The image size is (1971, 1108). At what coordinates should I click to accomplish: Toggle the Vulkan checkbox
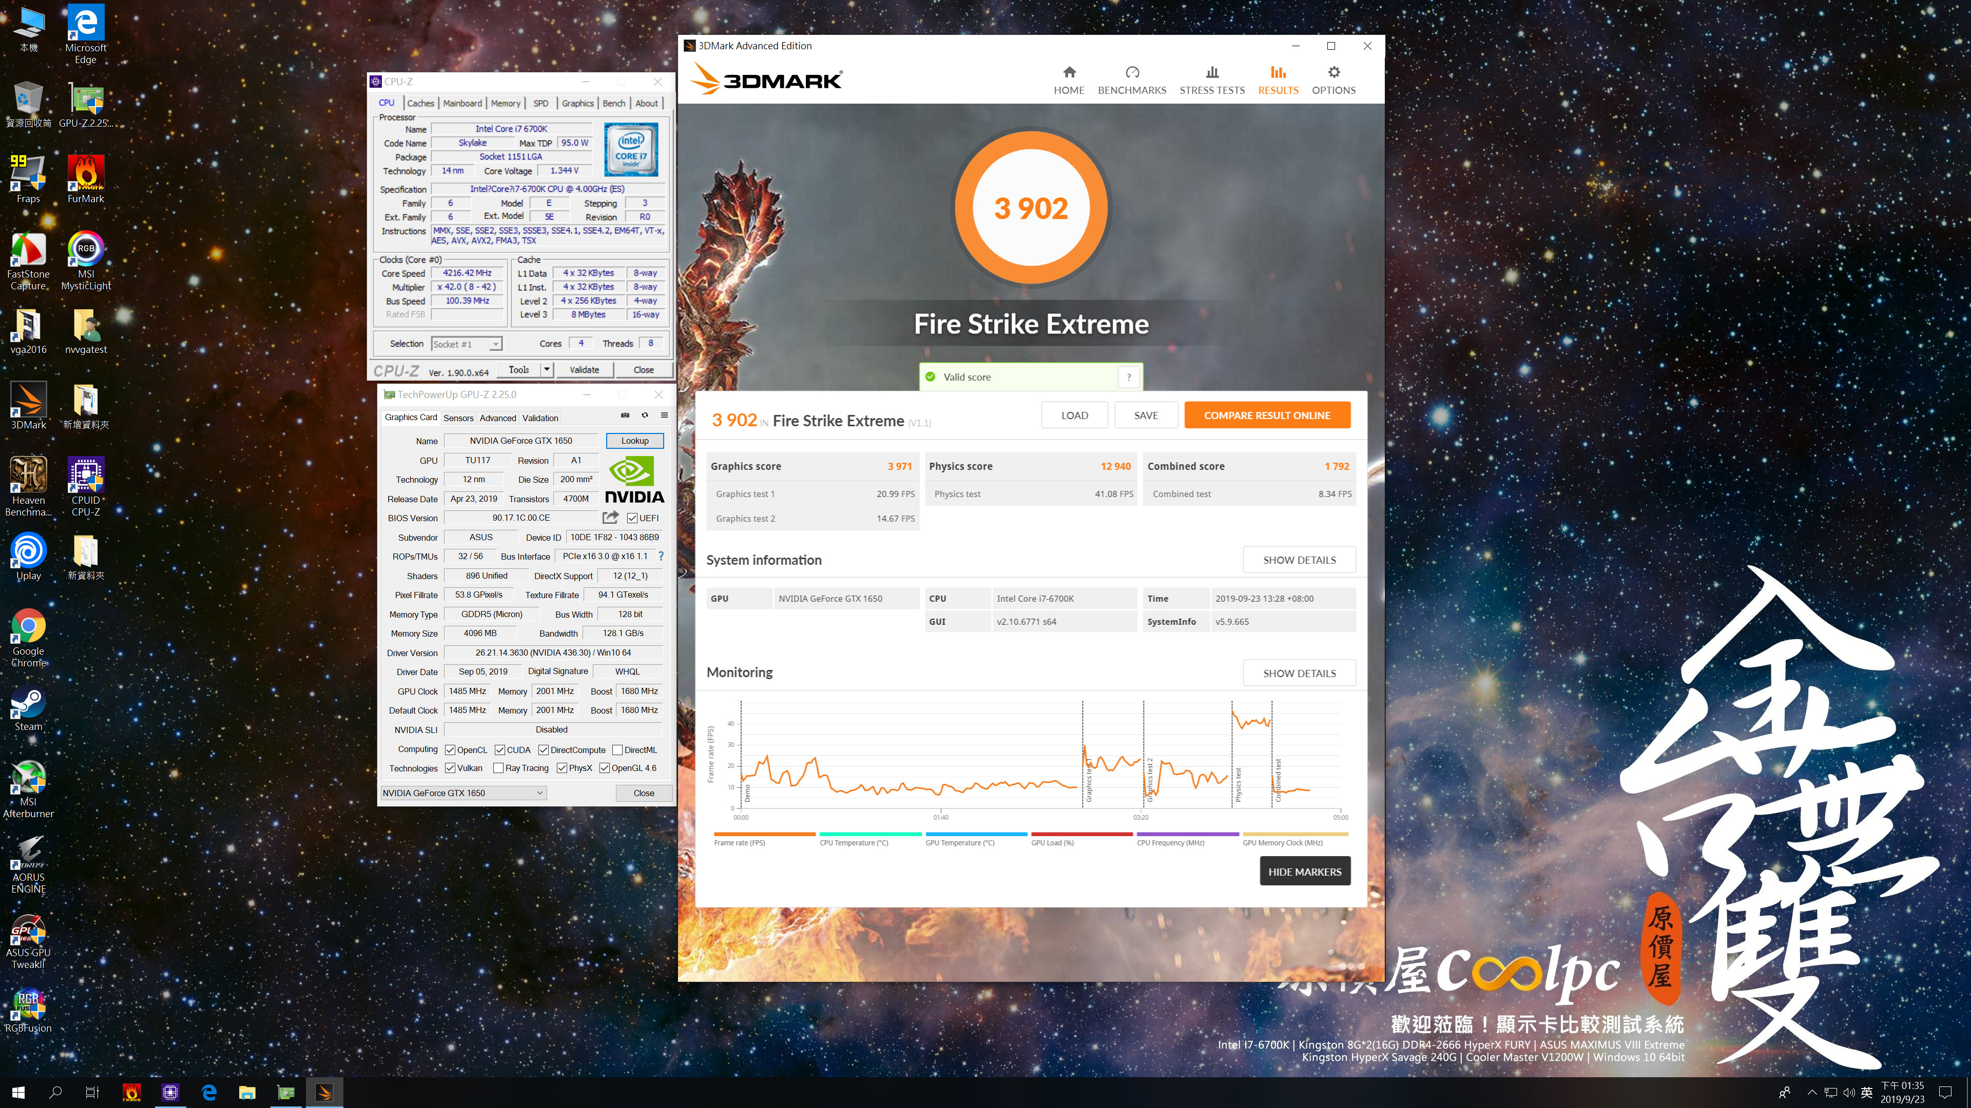tap(450, 768)
